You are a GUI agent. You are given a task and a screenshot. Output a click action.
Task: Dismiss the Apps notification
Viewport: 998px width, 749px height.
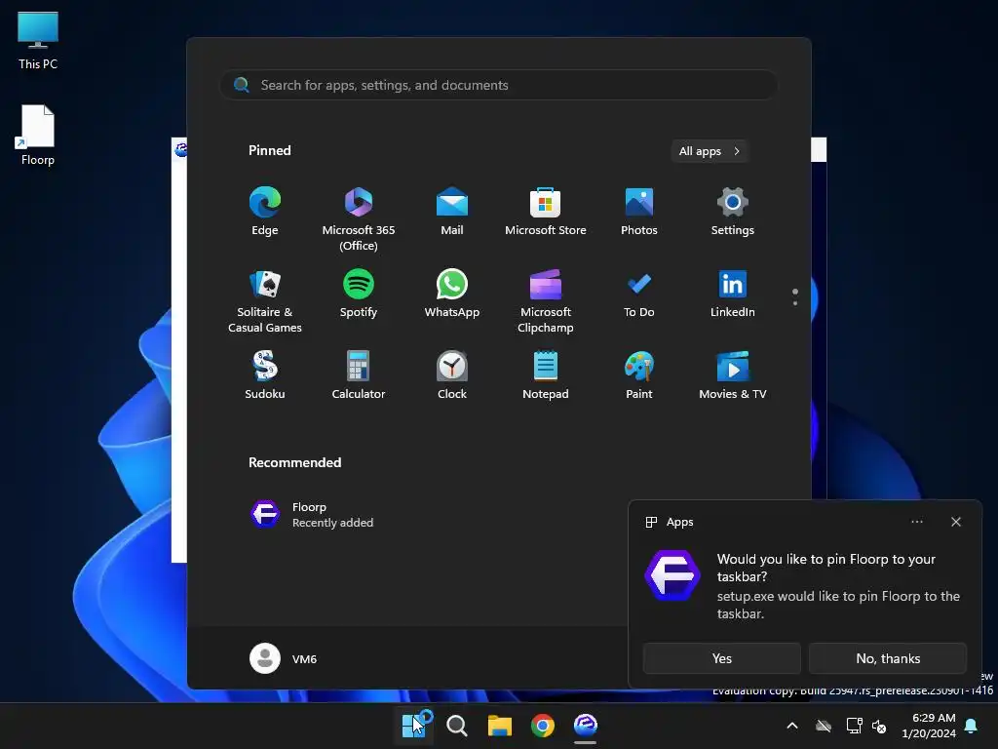(955, 522)
